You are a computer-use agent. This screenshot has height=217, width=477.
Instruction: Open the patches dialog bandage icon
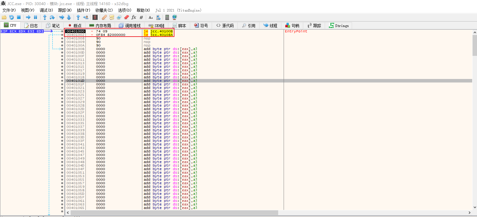click(x=104, y=17)
